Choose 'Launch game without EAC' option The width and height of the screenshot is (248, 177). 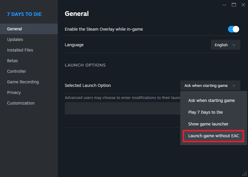coord(213,136)
